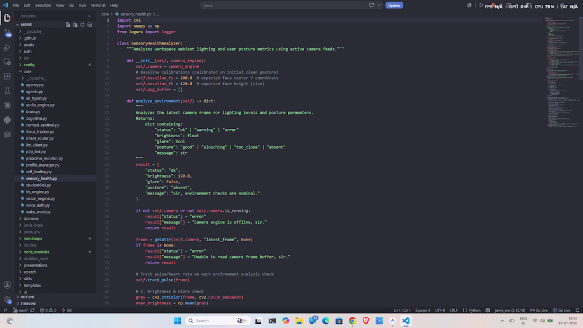Open Source Control view with 10K badge
The height and width of the screenshot is (328, 583).
click(x=7, y=33)
